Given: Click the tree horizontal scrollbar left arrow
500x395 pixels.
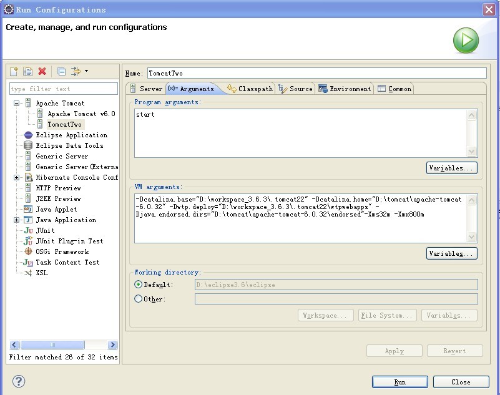Looking at the screenshot, I should [14, 344].
